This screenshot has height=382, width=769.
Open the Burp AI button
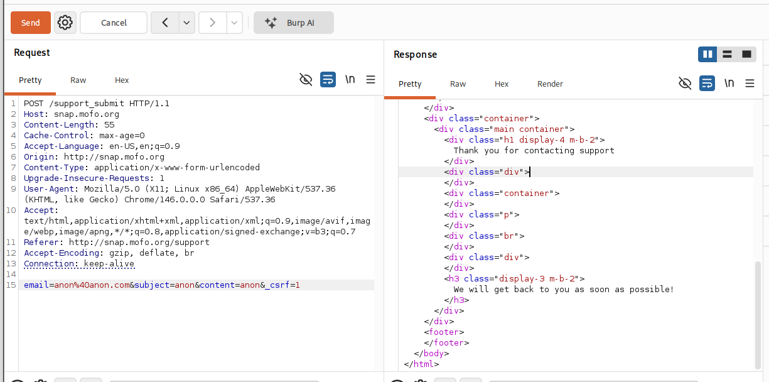pyautogui.click(x=294, y=23)
